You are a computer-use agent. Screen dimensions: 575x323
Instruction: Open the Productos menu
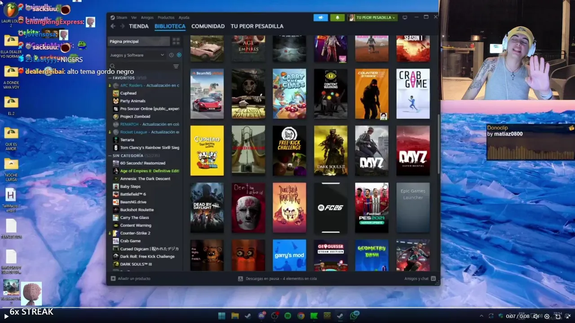pyautogui.click(x=166, y=17)
